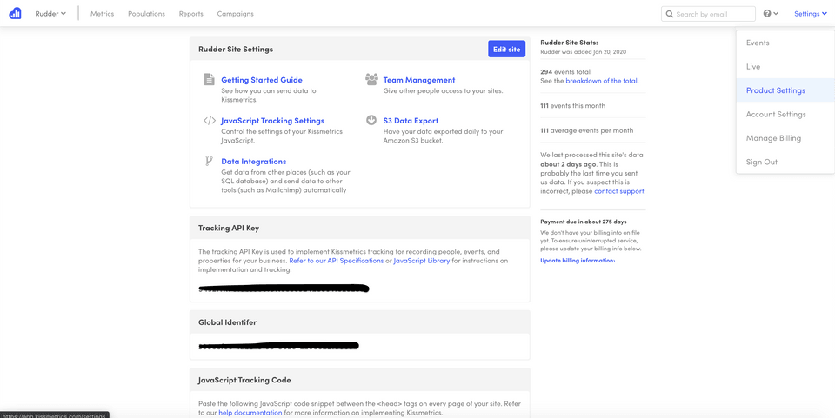
Task: Click the search magnifier icon
Action: (670, 14)
